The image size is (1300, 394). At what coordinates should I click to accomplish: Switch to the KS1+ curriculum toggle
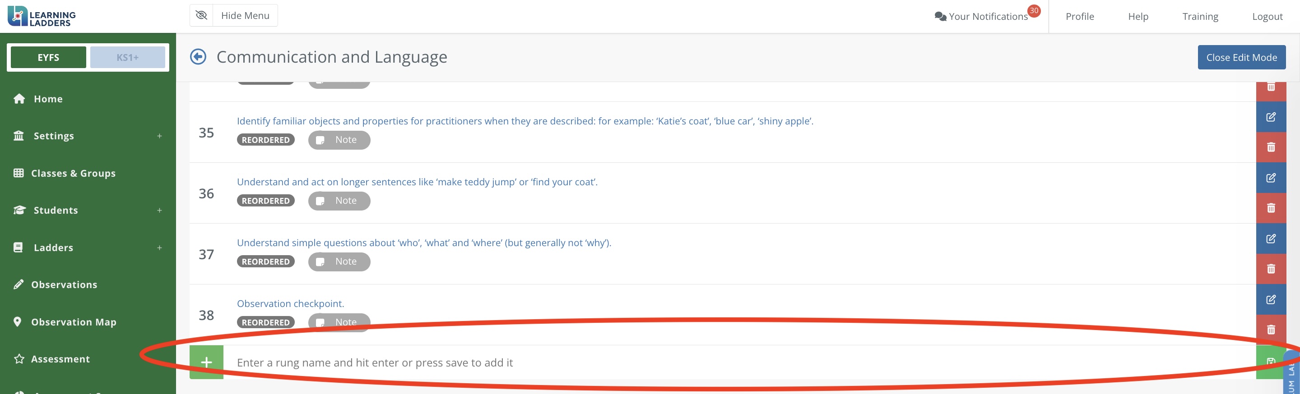(127, 57)
